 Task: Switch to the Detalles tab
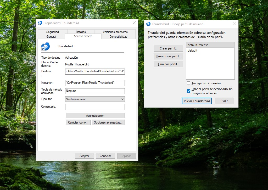81,32
